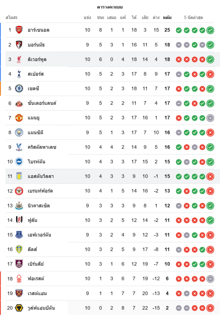
Task: Click the 5 นัดล่าสุด column header
Action: (x=193, y=17)
